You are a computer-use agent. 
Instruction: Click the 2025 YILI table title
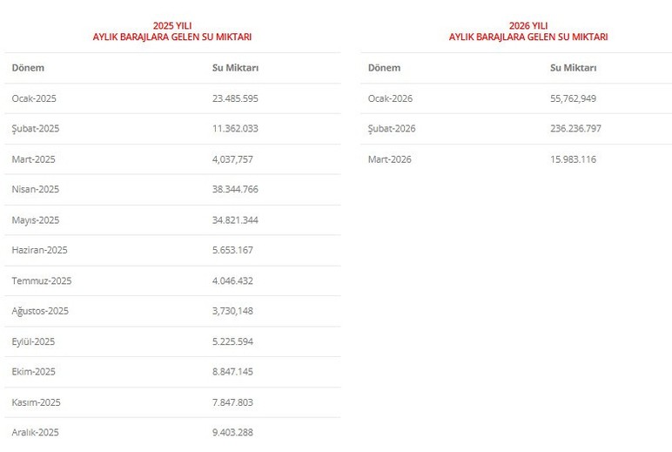click(172, 31)
